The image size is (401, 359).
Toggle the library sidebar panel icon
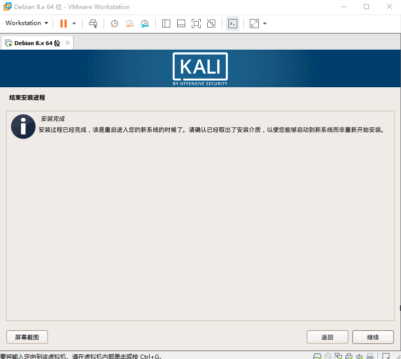166,24
